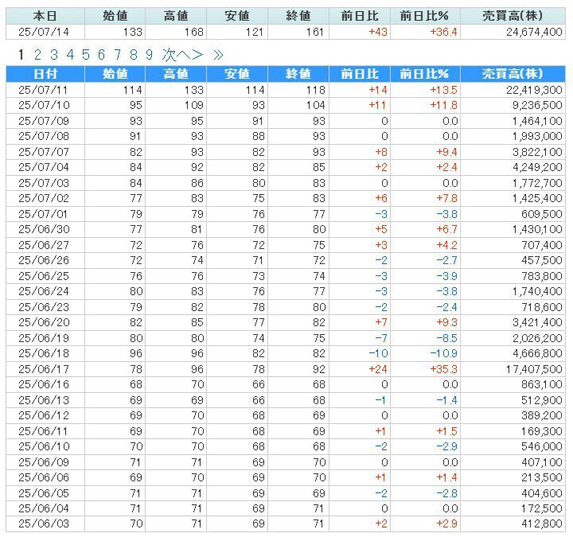Click volume 213,500 on 25/06/06

pos(542,478)
